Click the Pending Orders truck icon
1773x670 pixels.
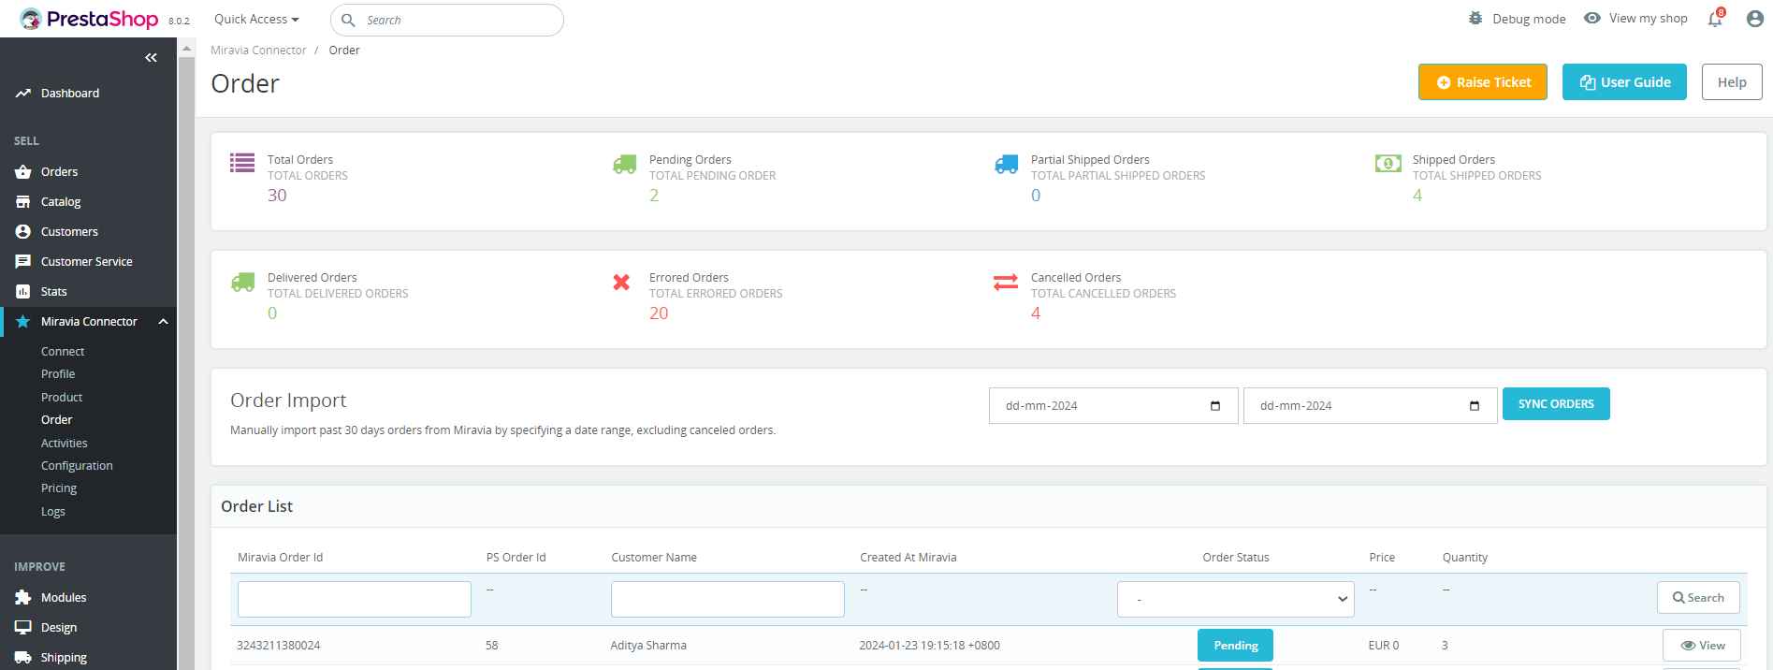click(x=624, y=165)
